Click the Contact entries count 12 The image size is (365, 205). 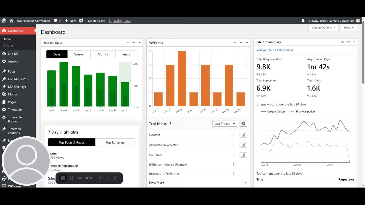coord(233,135)
